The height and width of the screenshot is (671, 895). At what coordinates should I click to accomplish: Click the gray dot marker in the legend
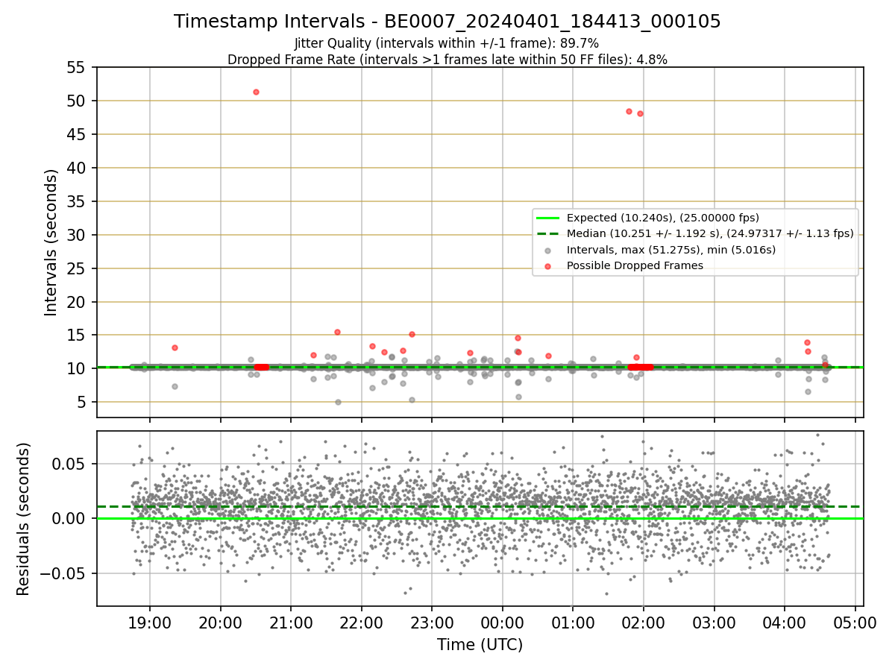coord(548,251)
